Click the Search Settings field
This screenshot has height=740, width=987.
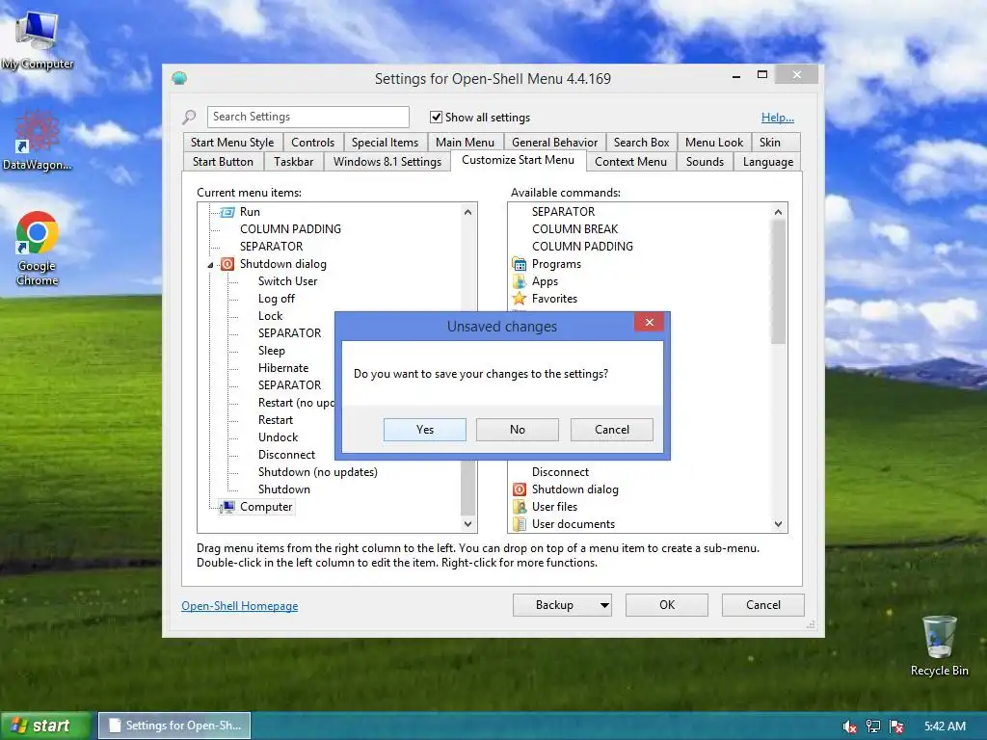(x=307, y=117)
